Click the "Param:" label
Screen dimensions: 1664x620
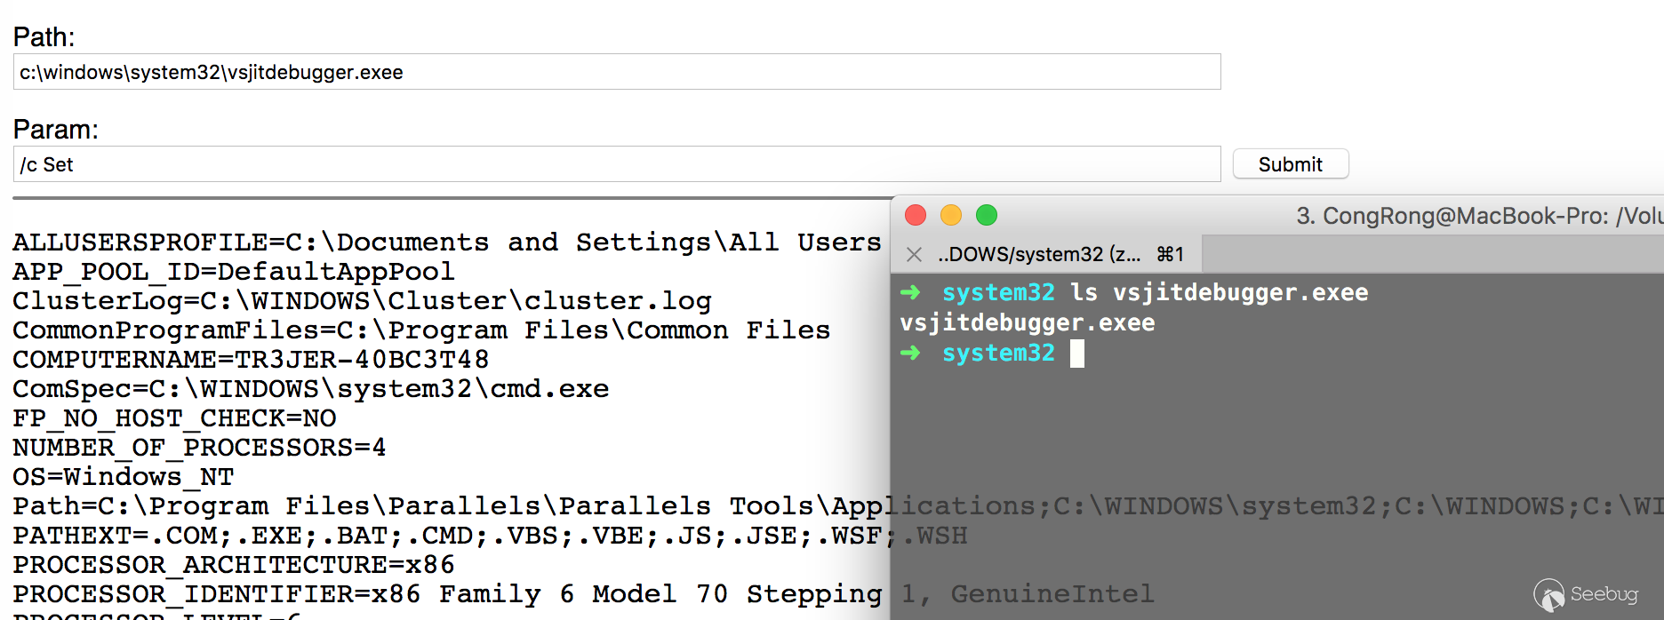coord(56,130)
